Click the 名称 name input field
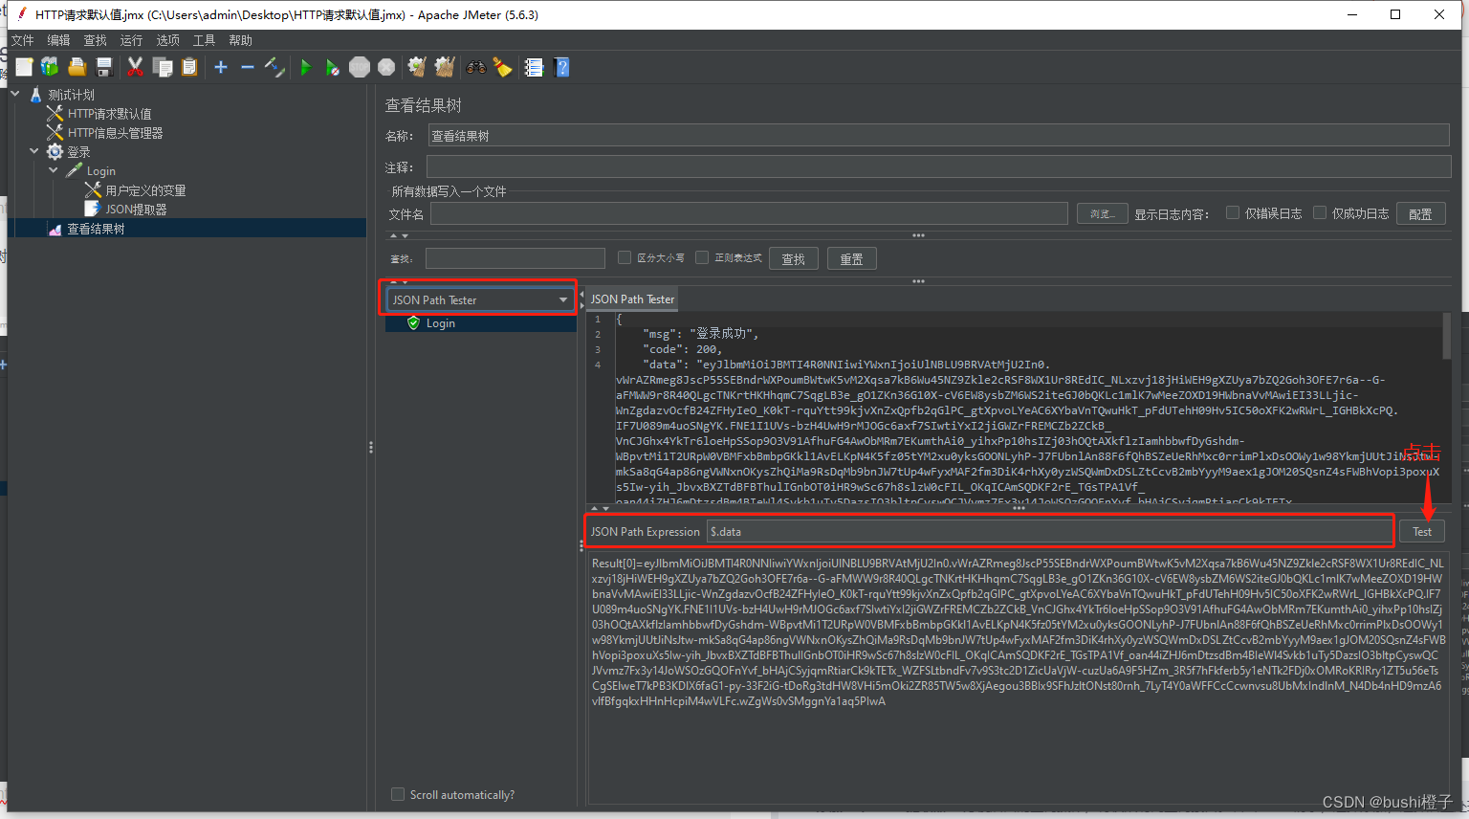1469x819 pixels. [939, 136]
